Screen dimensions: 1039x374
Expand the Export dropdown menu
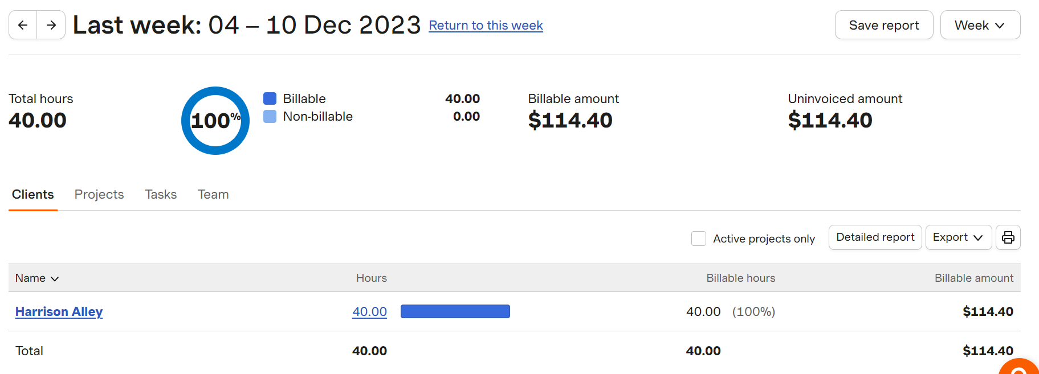pos(958,237)
